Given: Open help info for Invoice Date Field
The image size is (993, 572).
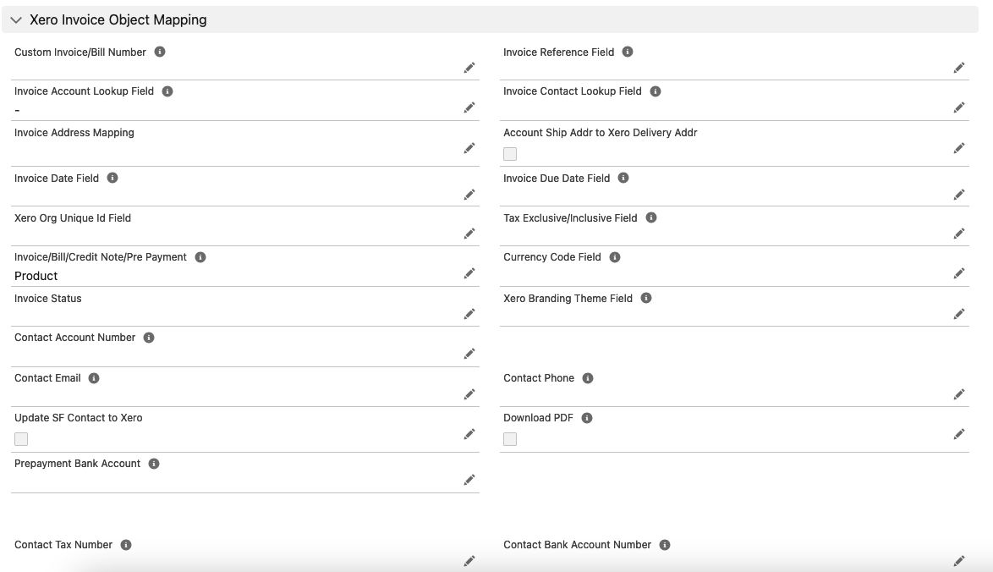Looking at the screenshot, I should pyautogui.click(x=112, y=179).
